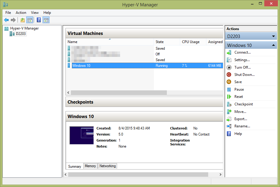Click the Windows 10 VM screen thumbnail

pyautogui.click(x=81, y=135)
